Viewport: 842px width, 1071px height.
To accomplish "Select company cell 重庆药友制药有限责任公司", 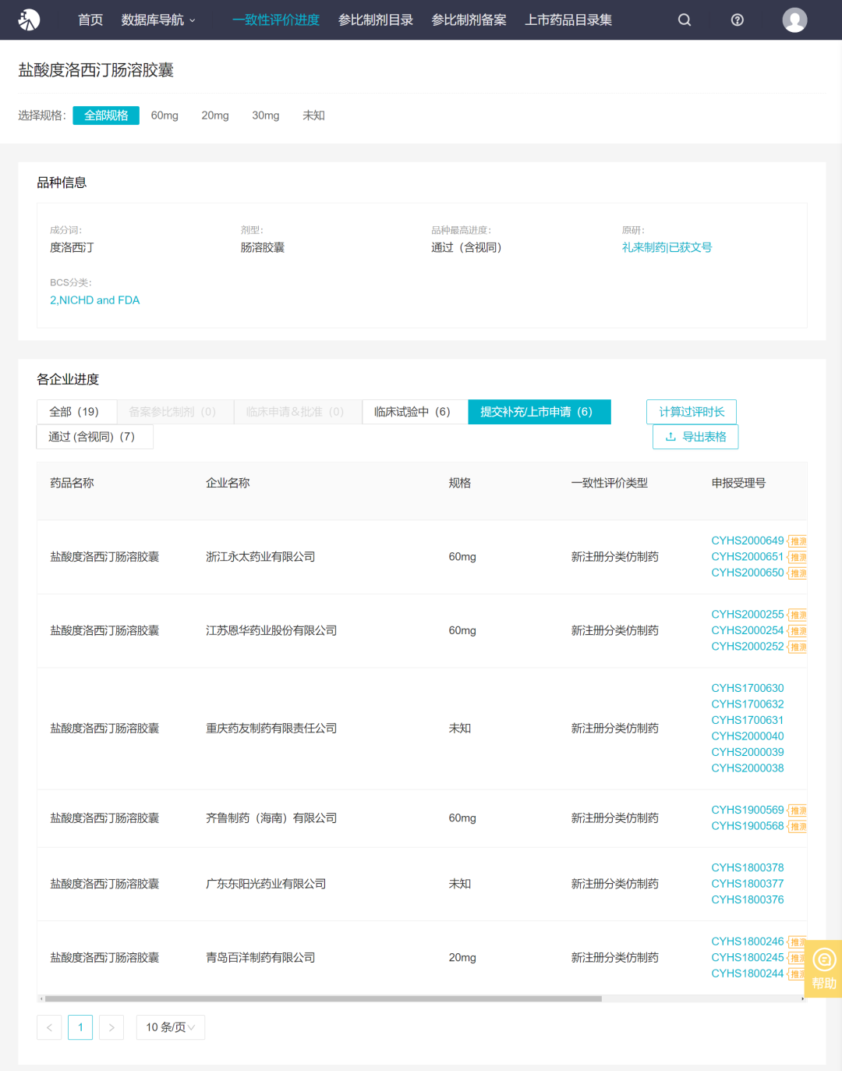I will 271,729.
